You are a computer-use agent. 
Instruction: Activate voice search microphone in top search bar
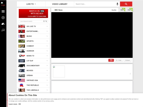tap(117, 4)
